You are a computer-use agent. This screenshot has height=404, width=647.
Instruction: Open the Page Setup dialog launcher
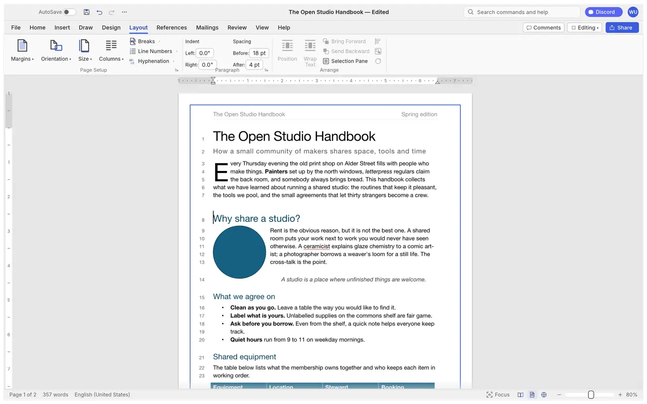177,70
